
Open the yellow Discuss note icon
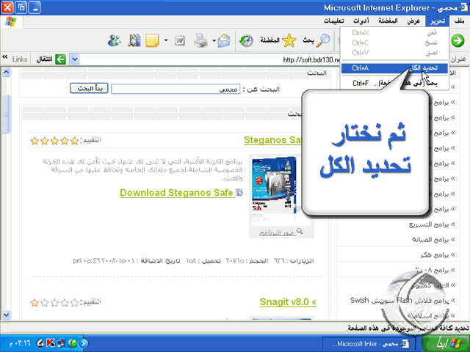tap(152, 40)
